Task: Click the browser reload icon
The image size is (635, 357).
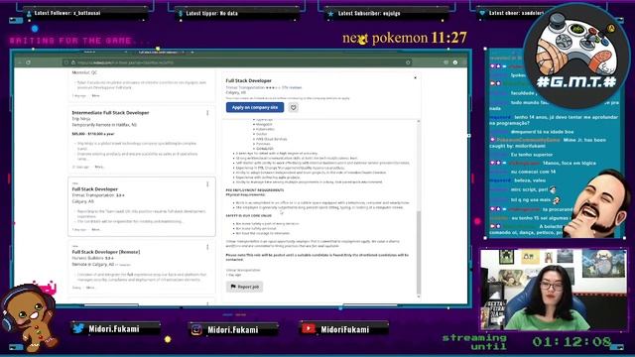Action: point(29,62)
